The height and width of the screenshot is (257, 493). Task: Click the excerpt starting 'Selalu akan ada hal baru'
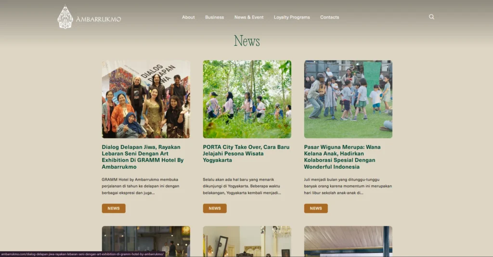coord(242,186)
